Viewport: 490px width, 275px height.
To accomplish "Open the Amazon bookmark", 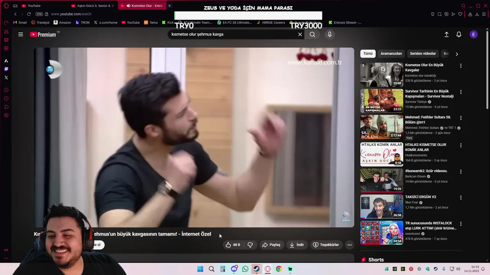I will (x=62, y=23).
